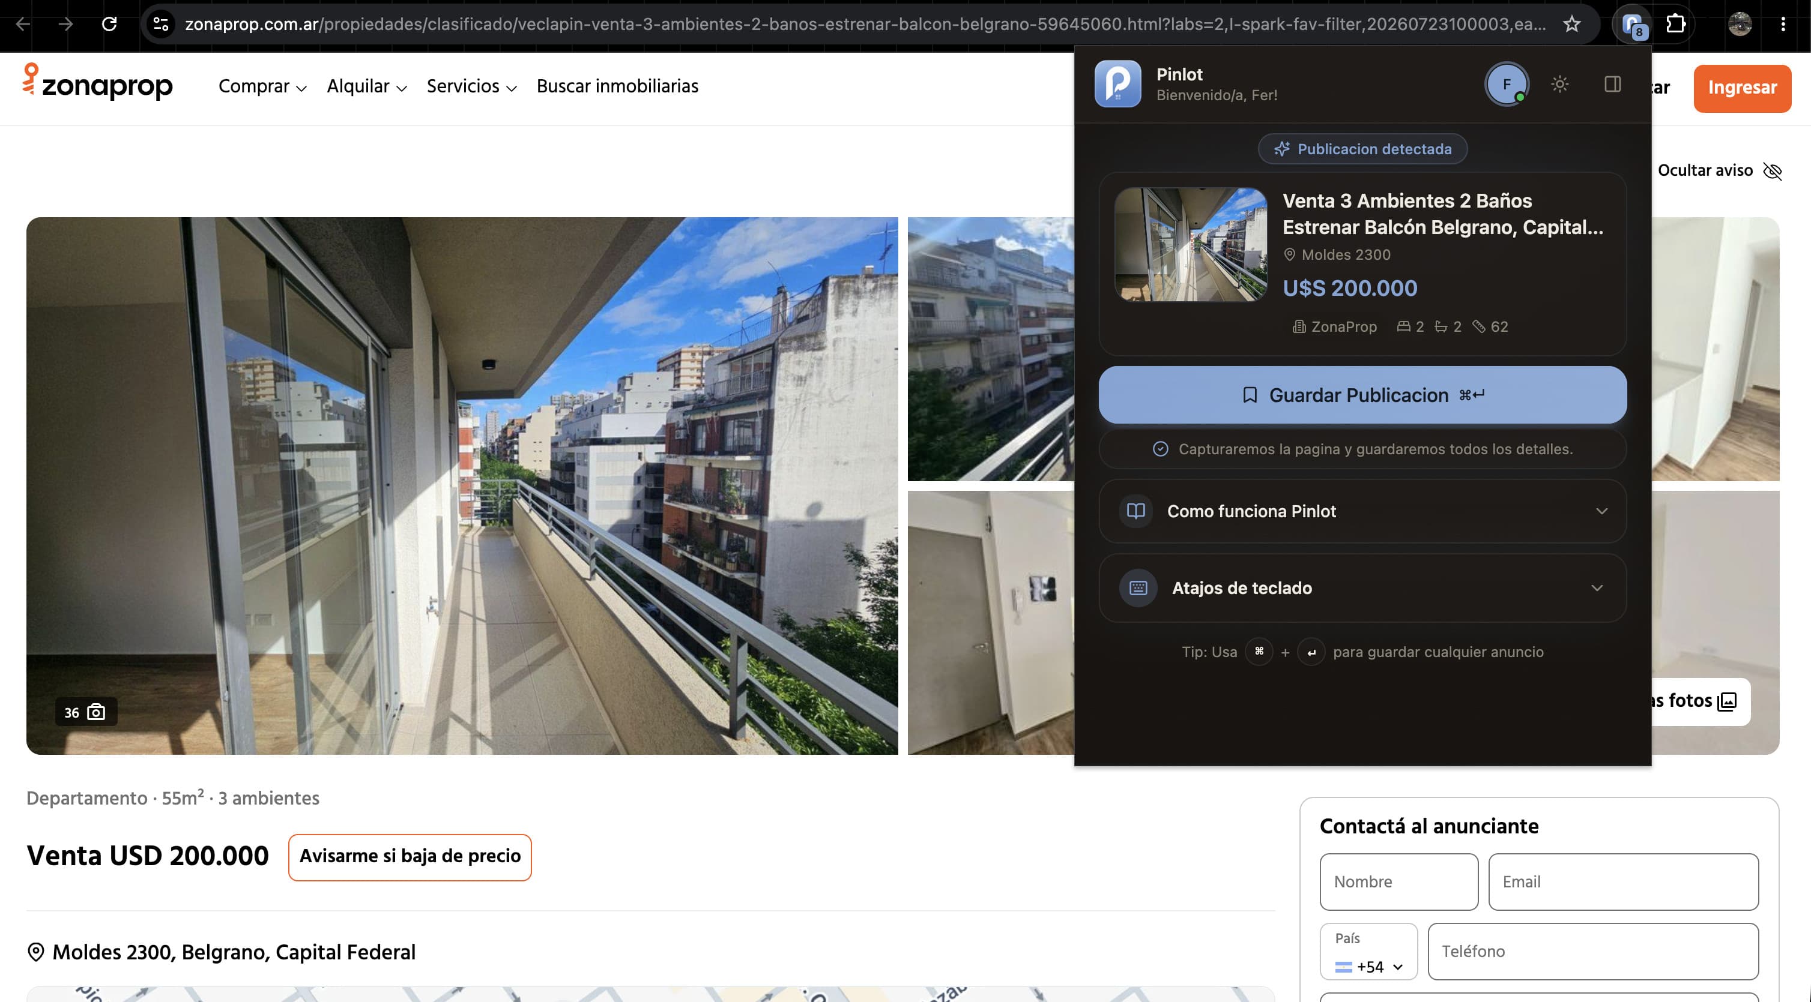Click the book icon in Como funciona Pinlot
1811x1002 pixels.
tap(1136, 511)
